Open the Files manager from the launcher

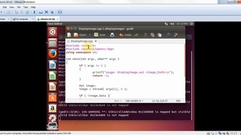52,43
